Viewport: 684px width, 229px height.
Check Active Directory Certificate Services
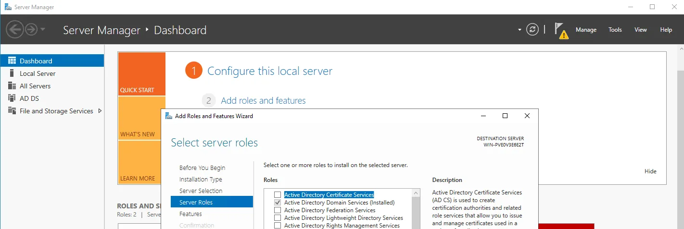point(278,195)
